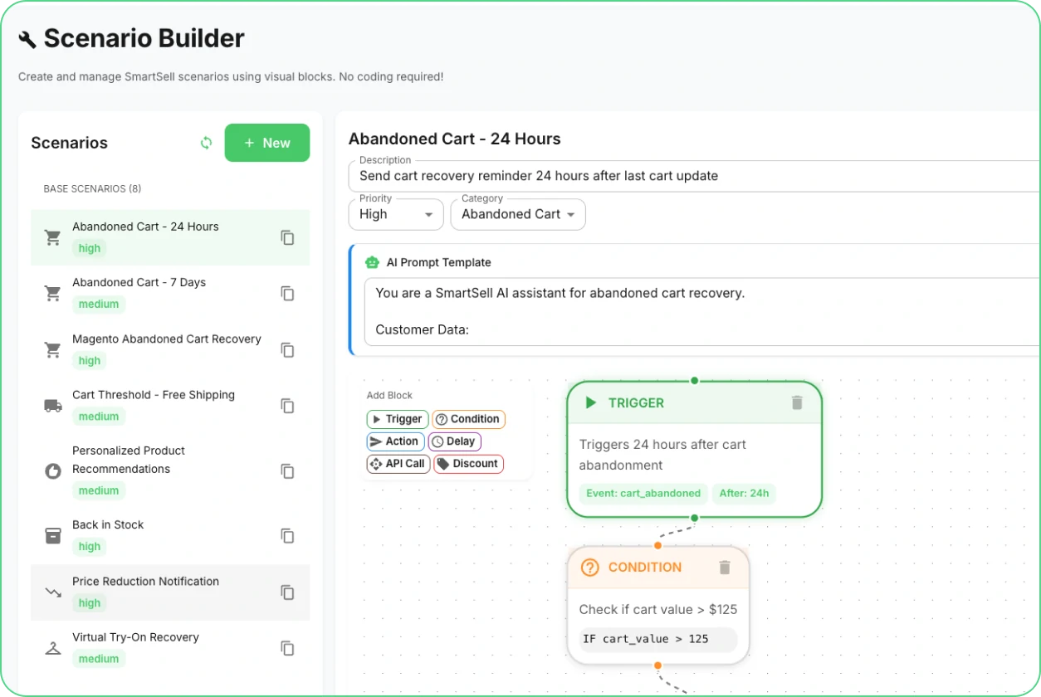Image resolution: width=1041 pixels, height=697 pixels.
Task: Open the Category dropdown showing Abandoned Cart
Action: [x=518, y=214]
